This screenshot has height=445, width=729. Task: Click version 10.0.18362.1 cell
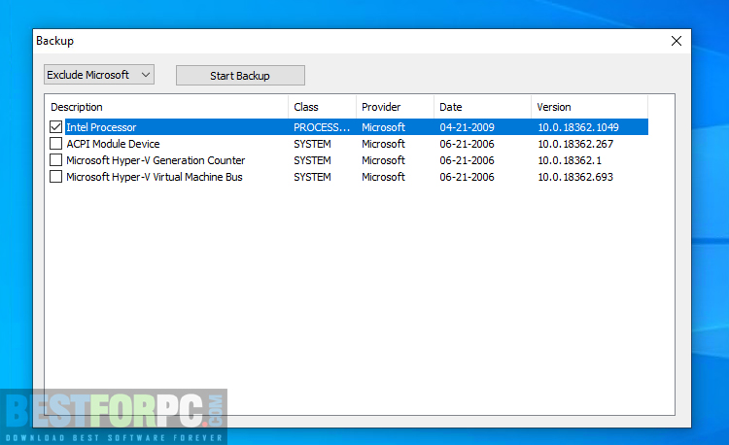[569, 160]
